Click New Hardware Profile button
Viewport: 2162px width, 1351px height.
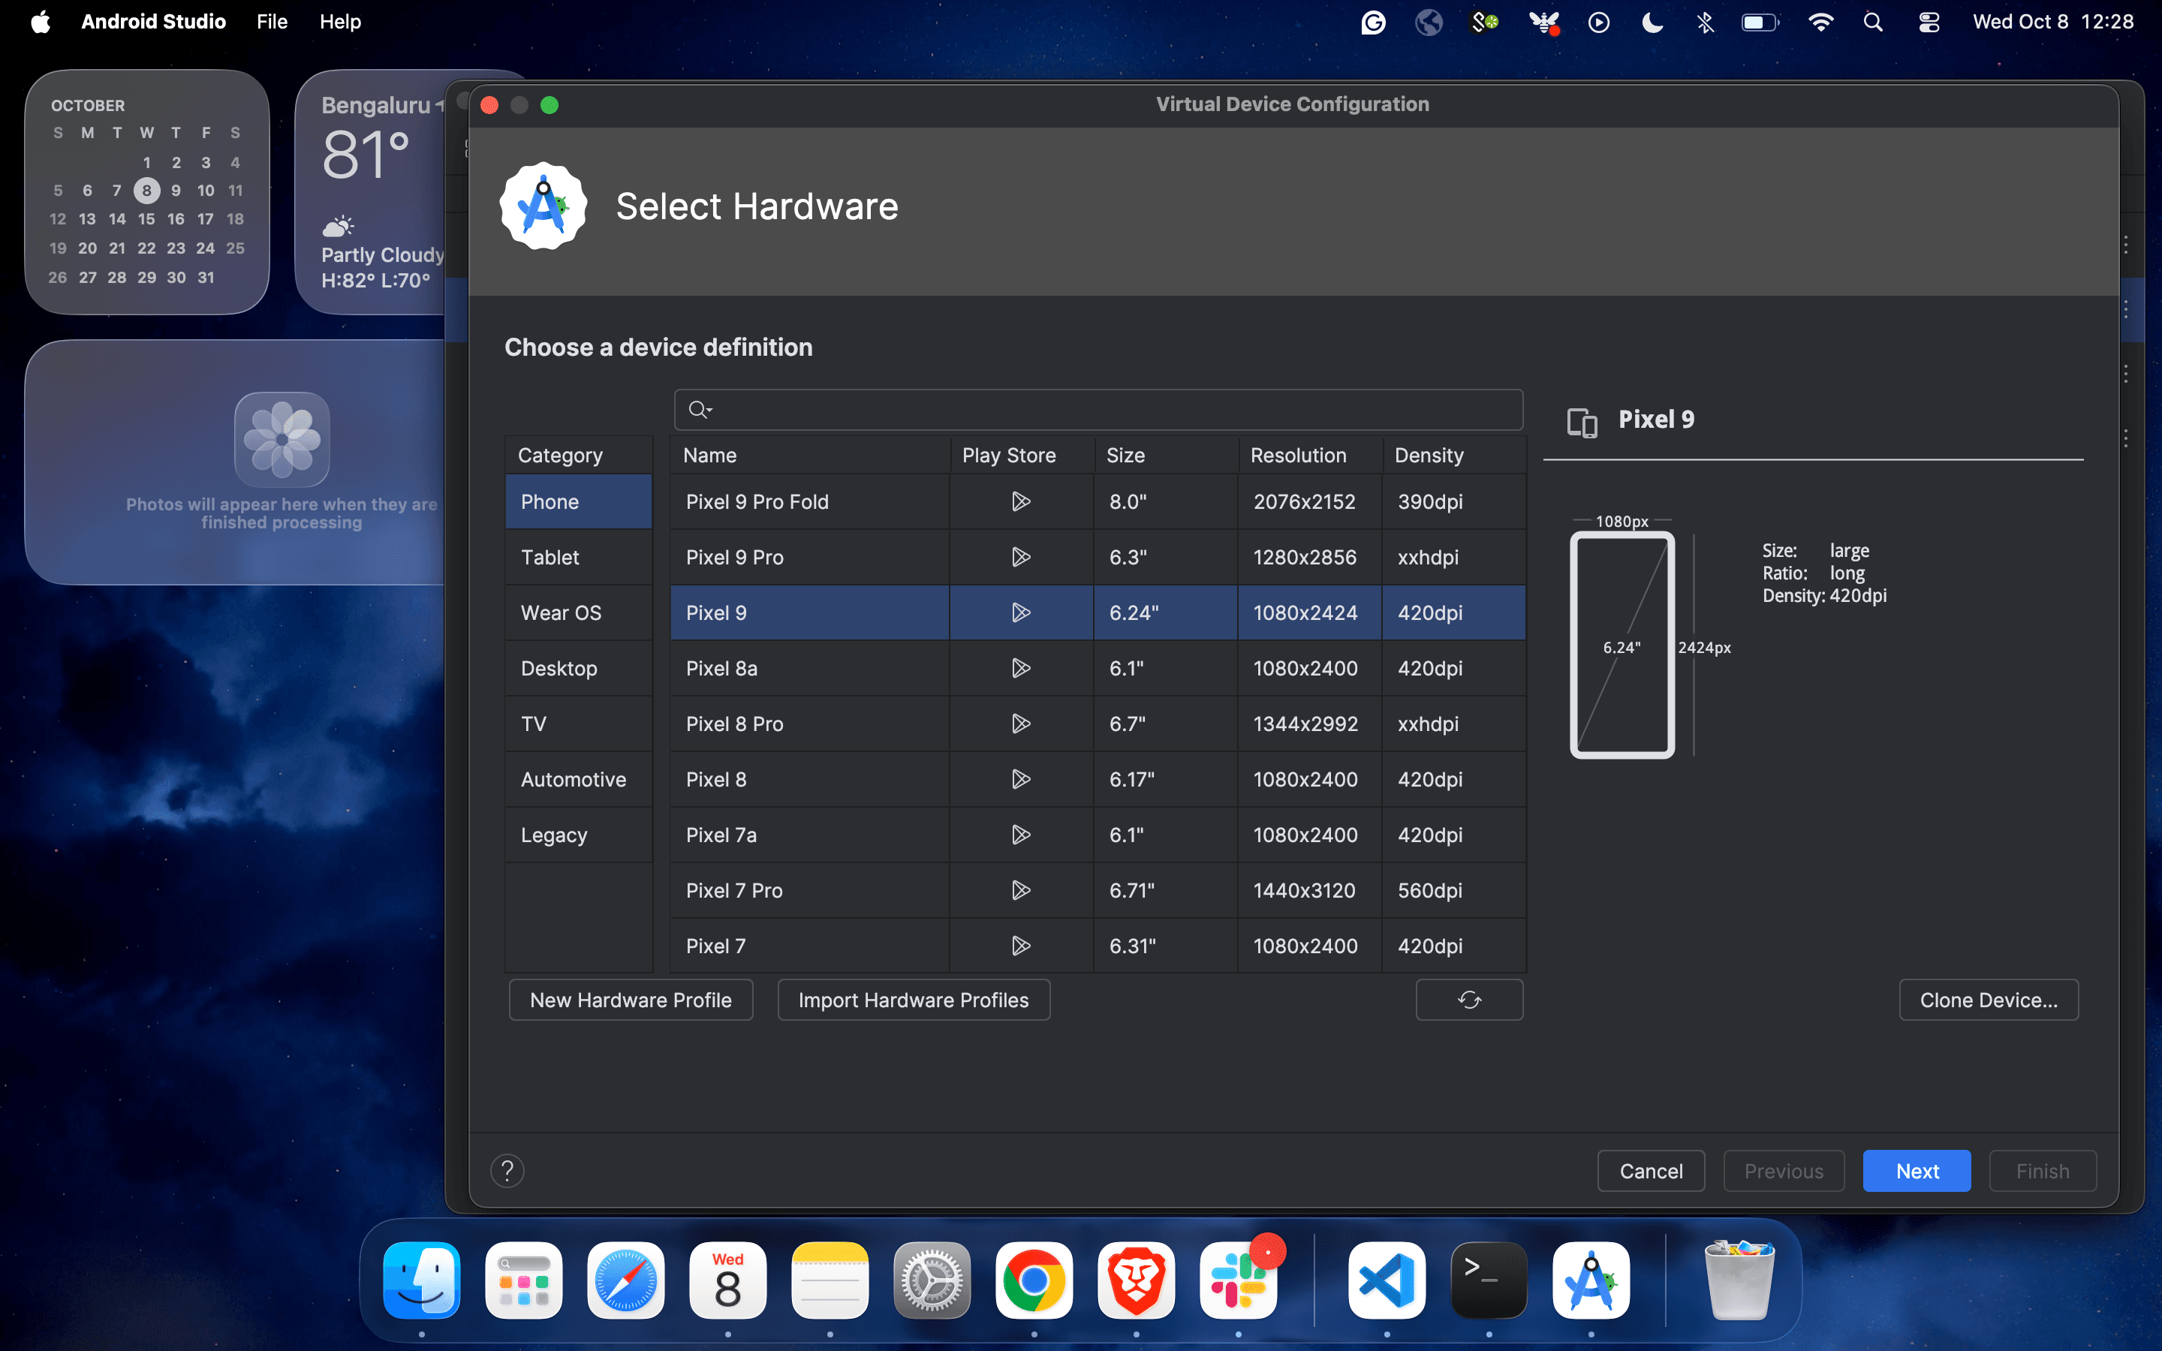631,1000
